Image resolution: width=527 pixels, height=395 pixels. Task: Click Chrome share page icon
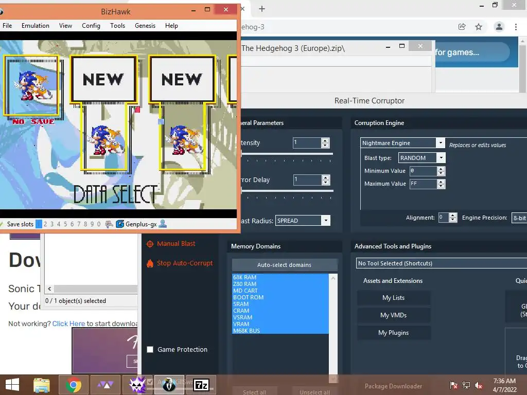point(462,27)
